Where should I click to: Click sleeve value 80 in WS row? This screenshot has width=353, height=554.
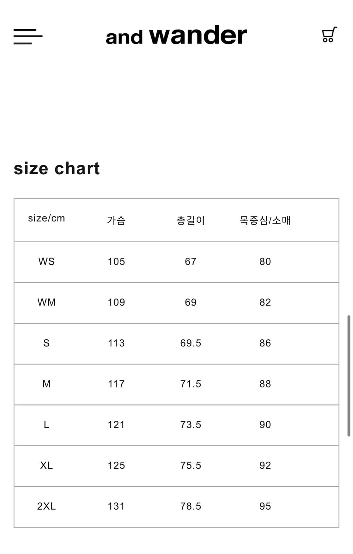click(x=265, y=261)
